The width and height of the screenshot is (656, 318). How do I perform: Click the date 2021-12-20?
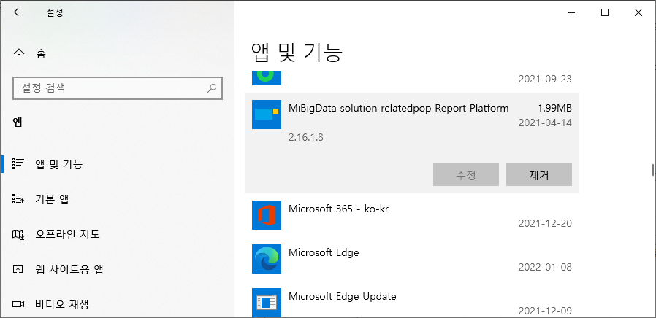pyautogui.click(x=545, y=223)
